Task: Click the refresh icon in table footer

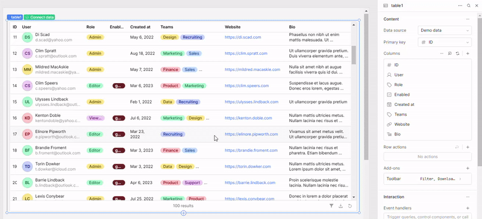Action: (x=350, y=206)
